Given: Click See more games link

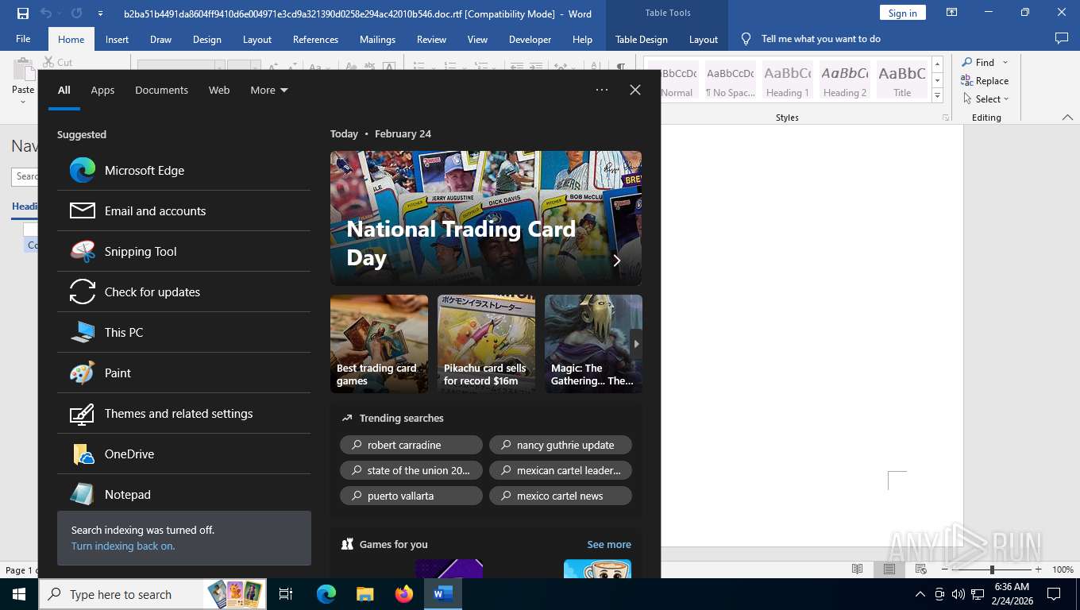Looking at the screenshot, I should point(609,544).
